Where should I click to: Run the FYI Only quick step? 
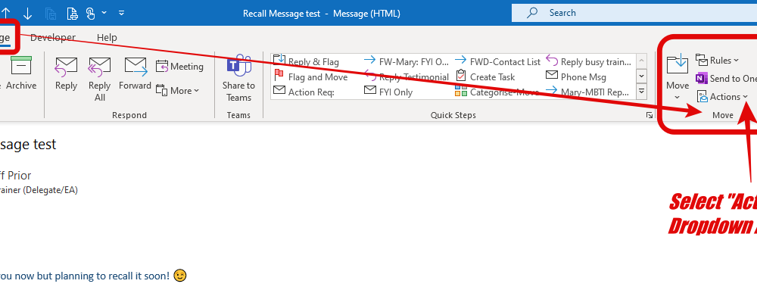coord(388,92)
